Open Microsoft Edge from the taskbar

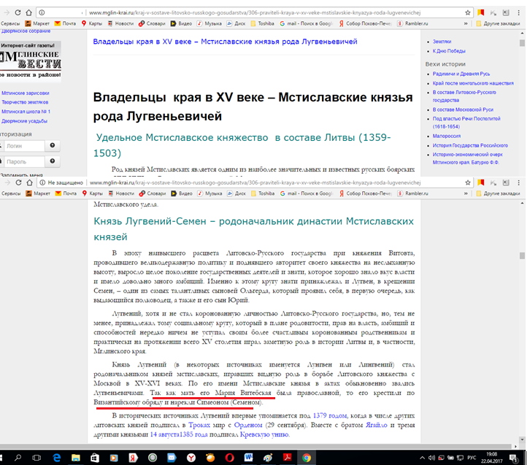pyautogui.click(x=57, y=458)
